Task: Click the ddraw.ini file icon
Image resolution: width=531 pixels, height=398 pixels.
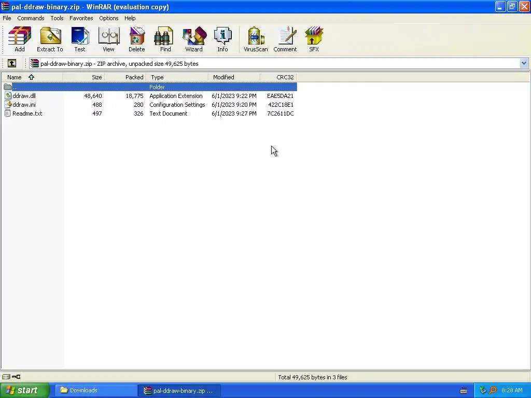Action: click(x=8, y=105)
